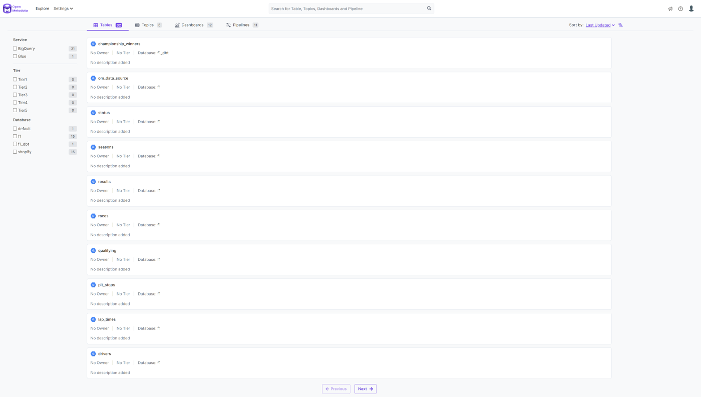Open the drivers table link
Screen dimensions: 701x397
[x=105, y=354]
